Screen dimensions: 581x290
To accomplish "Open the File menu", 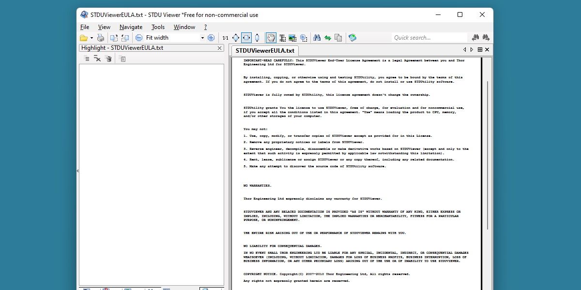I will point(85,27).
